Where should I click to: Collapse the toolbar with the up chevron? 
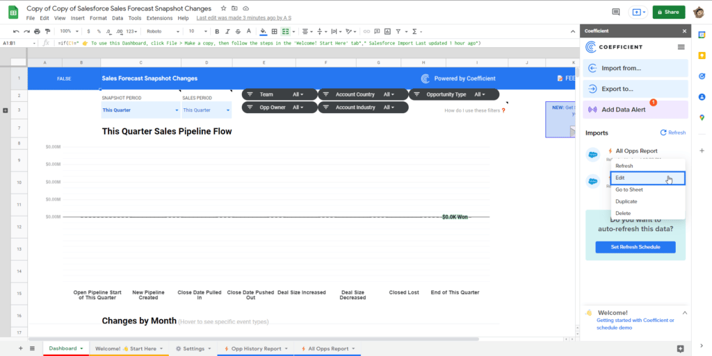[573, 31]
